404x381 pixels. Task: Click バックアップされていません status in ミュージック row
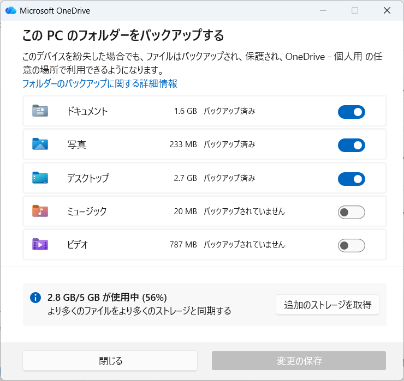coord(244,211)
